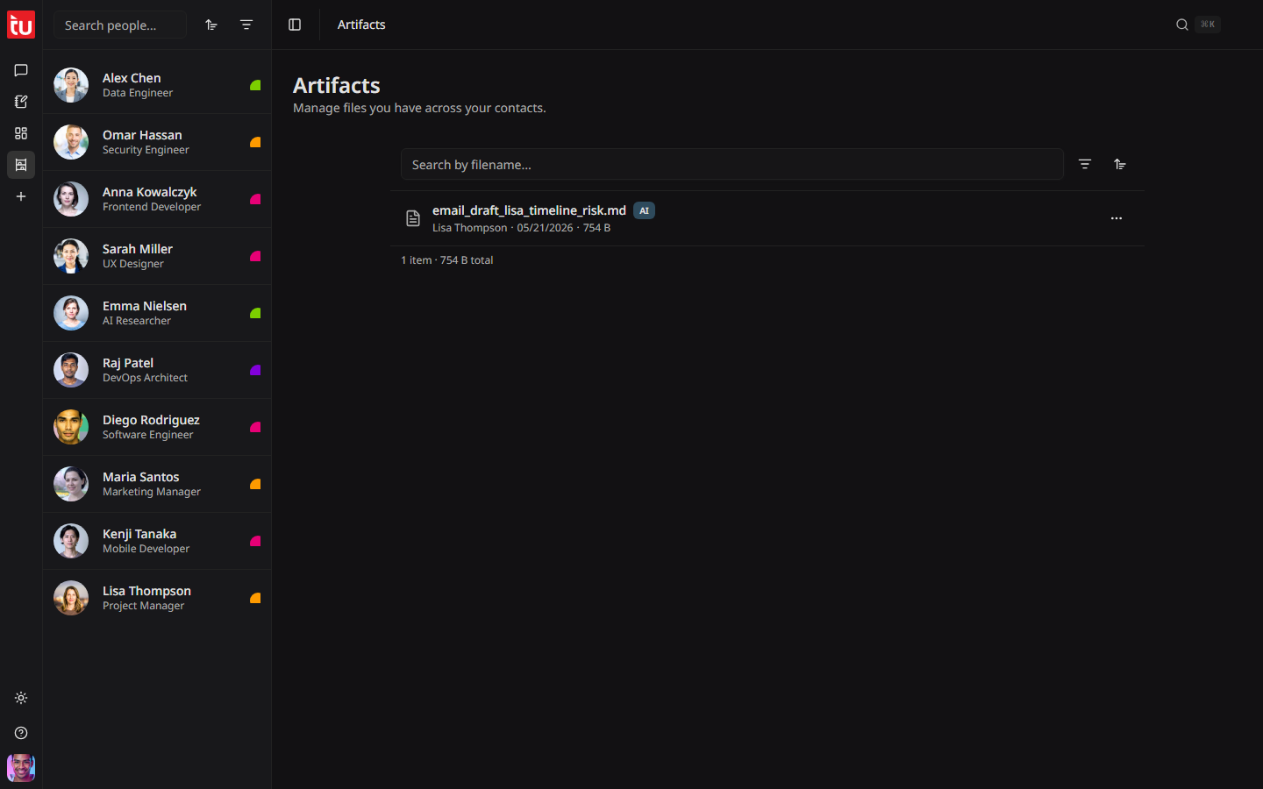The width and height of the screenshot is (1263, 789).
Task: Sort the people list
Action: (211, 25)
